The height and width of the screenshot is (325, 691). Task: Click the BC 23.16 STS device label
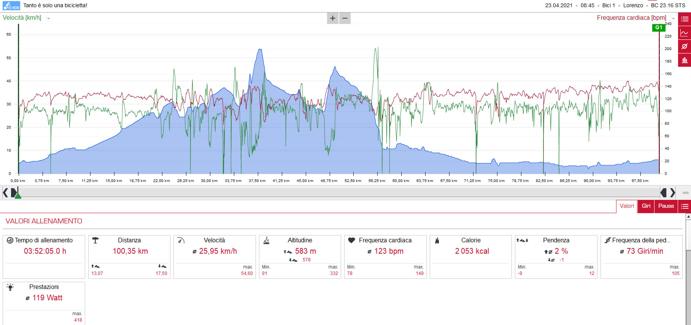[x=668, y=5]
